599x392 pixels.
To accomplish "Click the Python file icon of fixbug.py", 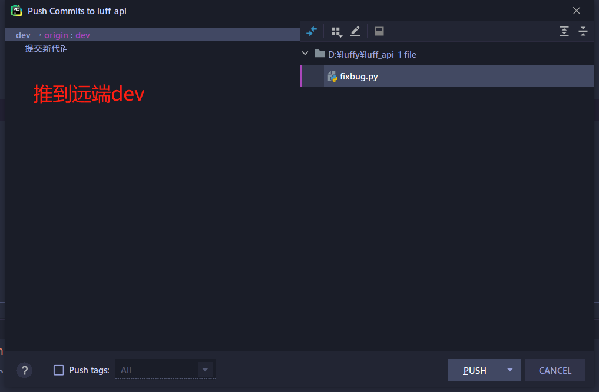I will (x=332, y=77).
